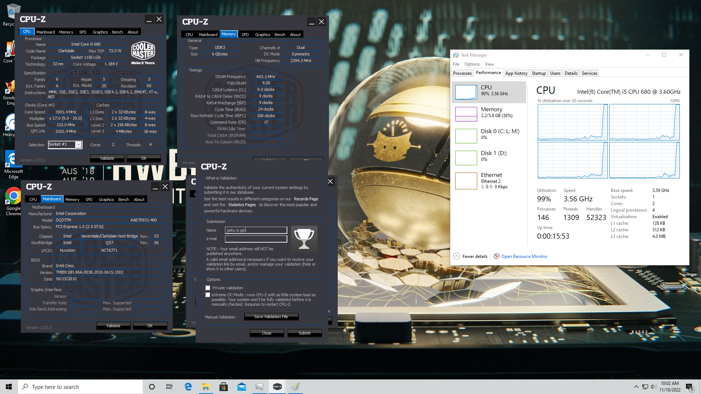Open the Statistics Pages link

242,205
